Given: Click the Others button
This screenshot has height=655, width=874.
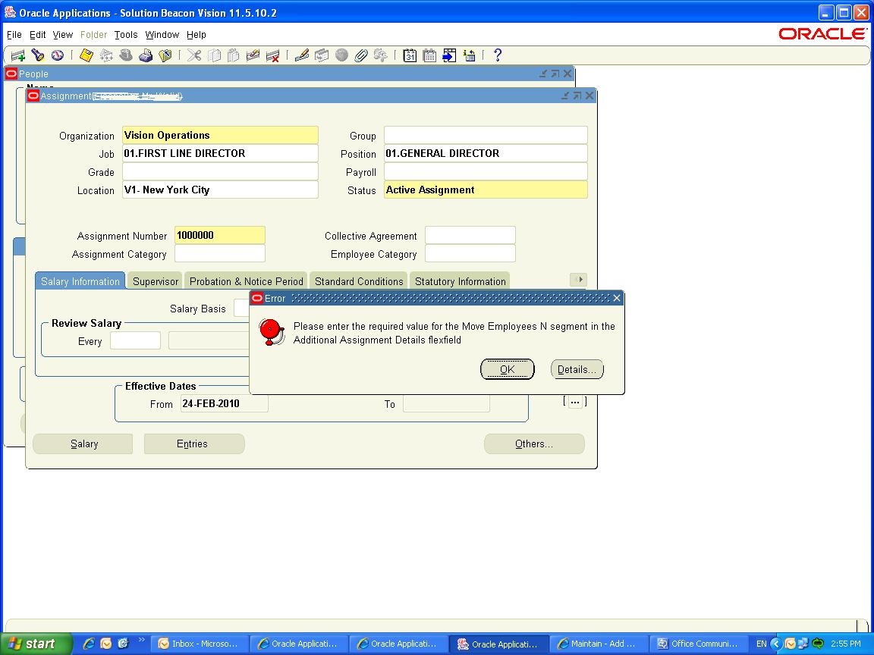Looking at the screenshot, I should pos(534,444).
